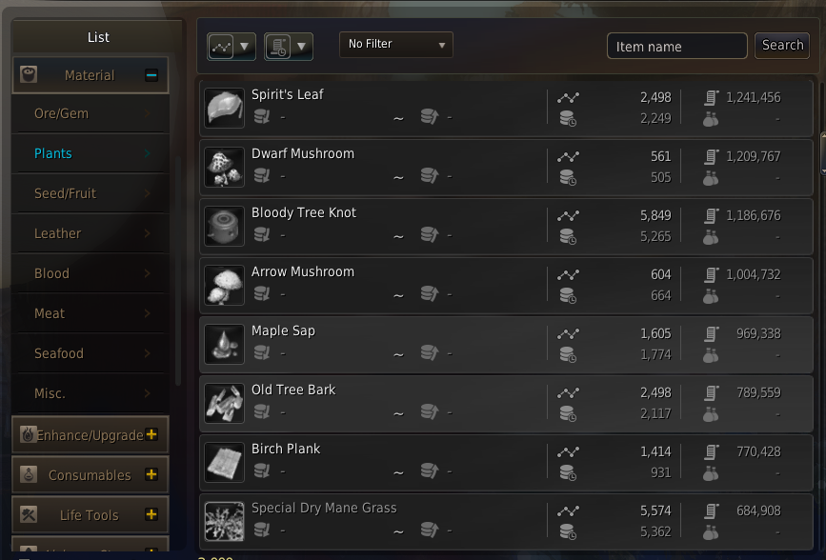The image size is (826, 560).
Task: Click the Search button
Action: [x=782, y=46]
